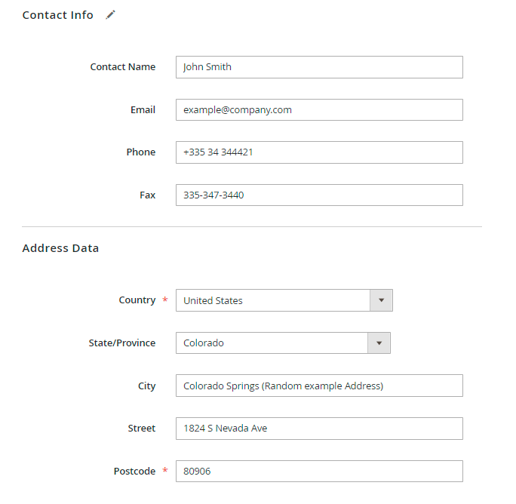The image size is (516, 504).
Task: Click the Fax number field
Action: tap(318, 195)
